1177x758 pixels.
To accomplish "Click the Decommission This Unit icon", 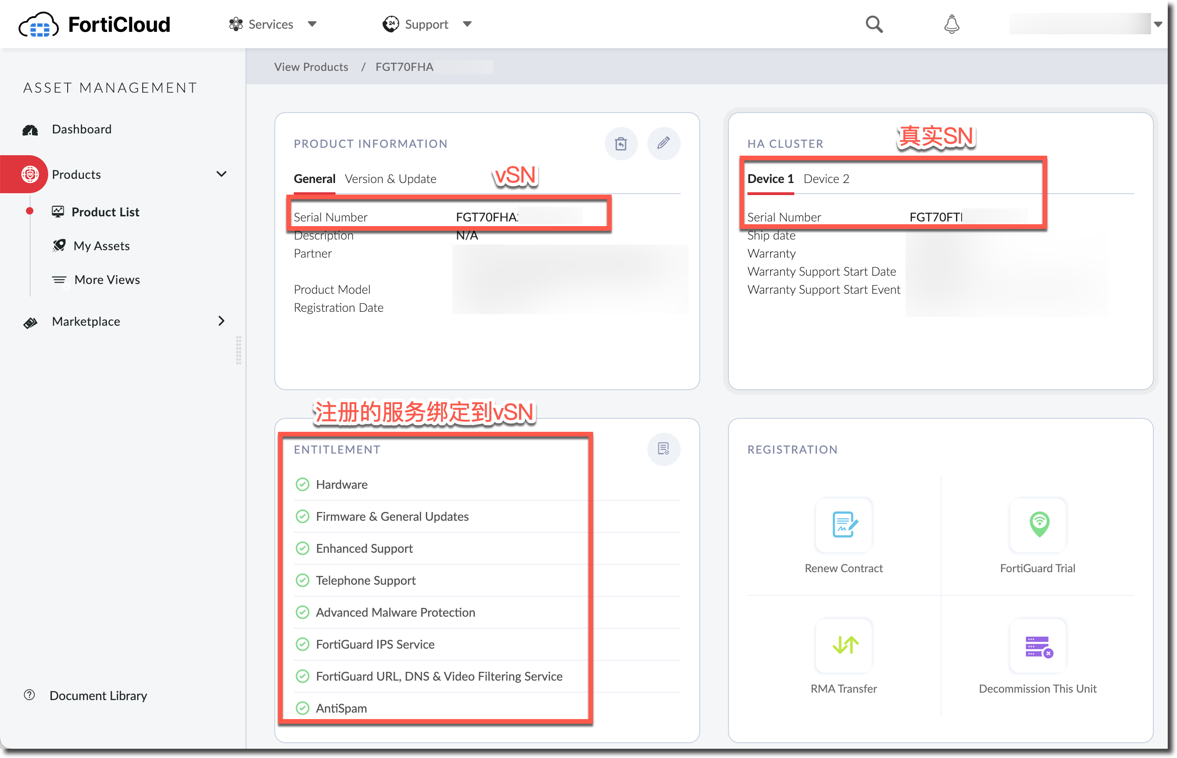I will 1038,645.
